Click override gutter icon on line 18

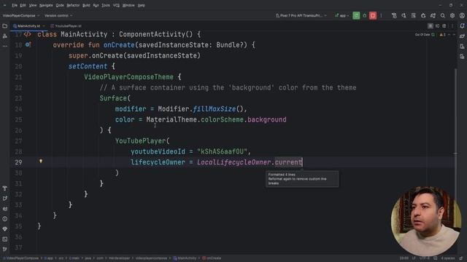click(x=28, y=44)
